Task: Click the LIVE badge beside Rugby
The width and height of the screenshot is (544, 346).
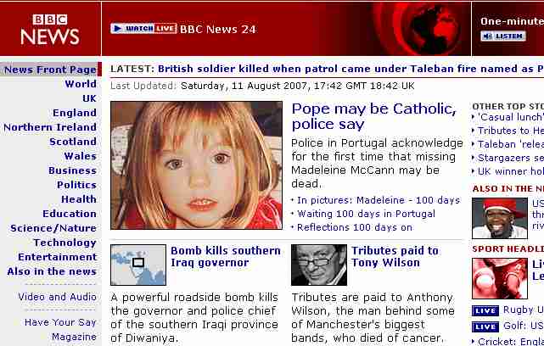Action: 485,311
